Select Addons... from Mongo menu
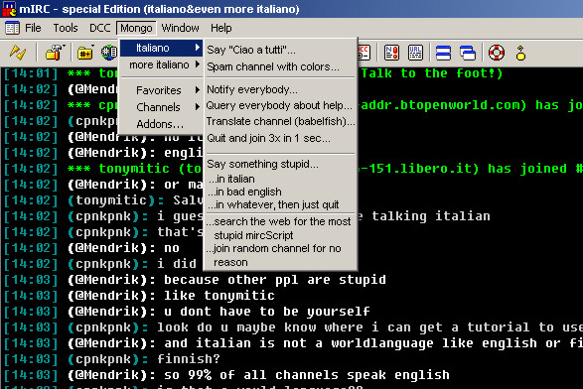The image size is (583, 389). 161,124
